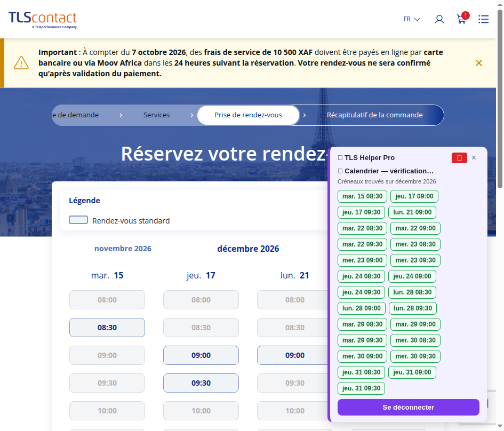Click 'Créneaux trouvés sur décembre 2026' text
Viewport: 504px width, 431px height.
tap(387, 181)
